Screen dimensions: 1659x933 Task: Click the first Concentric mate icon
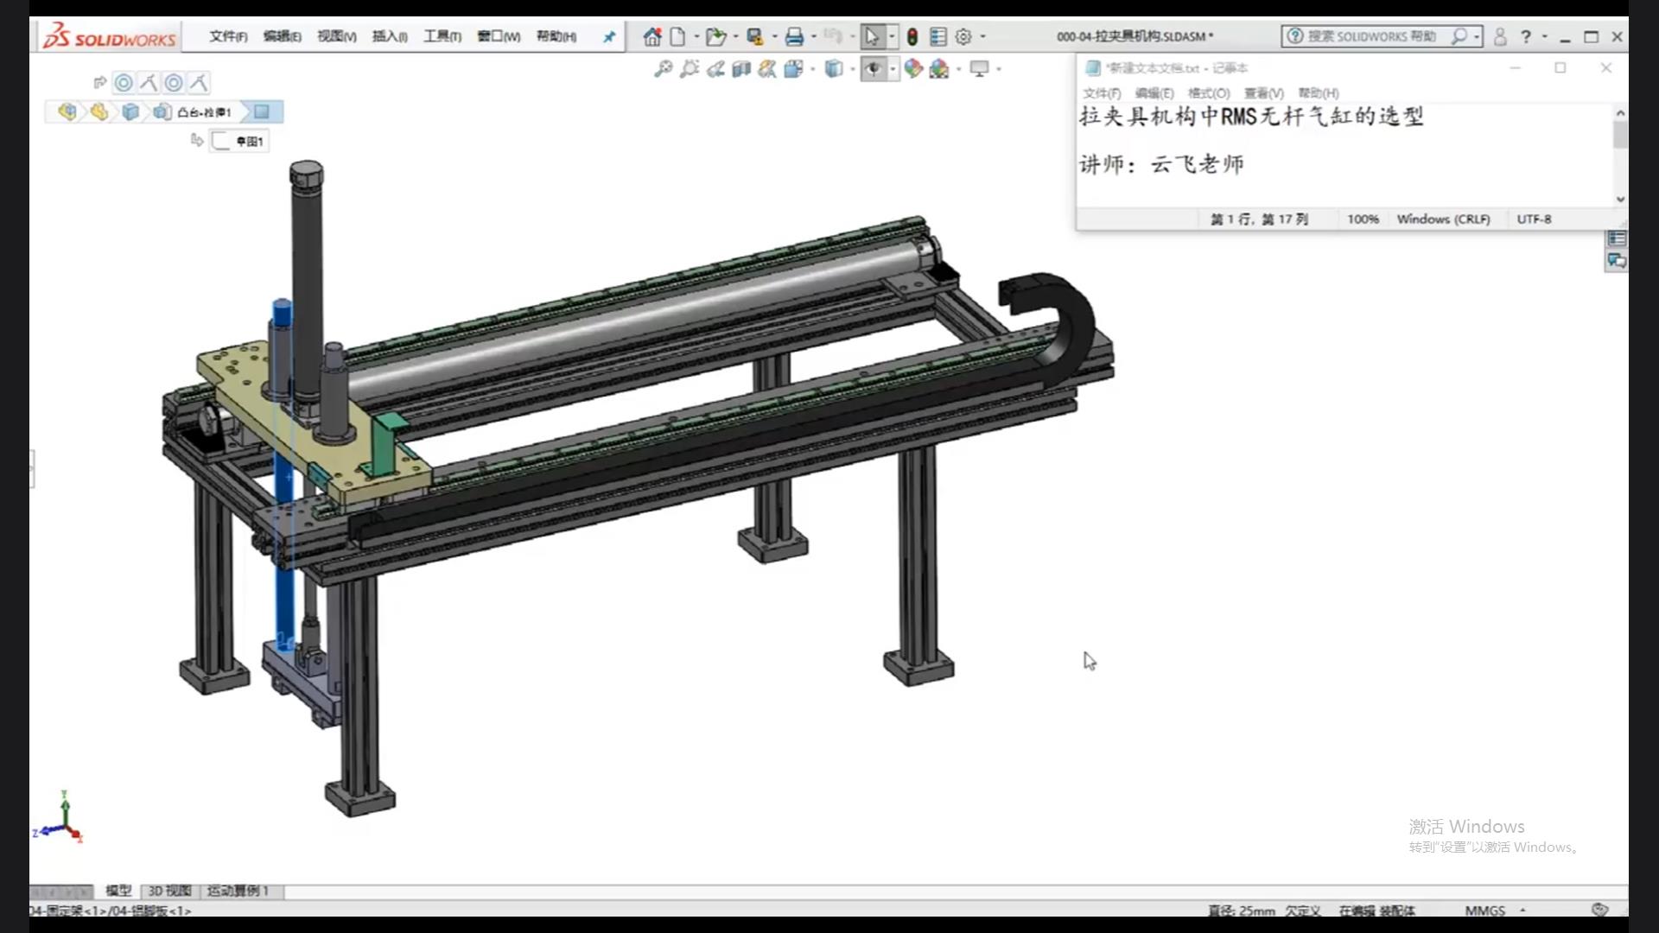124,83
